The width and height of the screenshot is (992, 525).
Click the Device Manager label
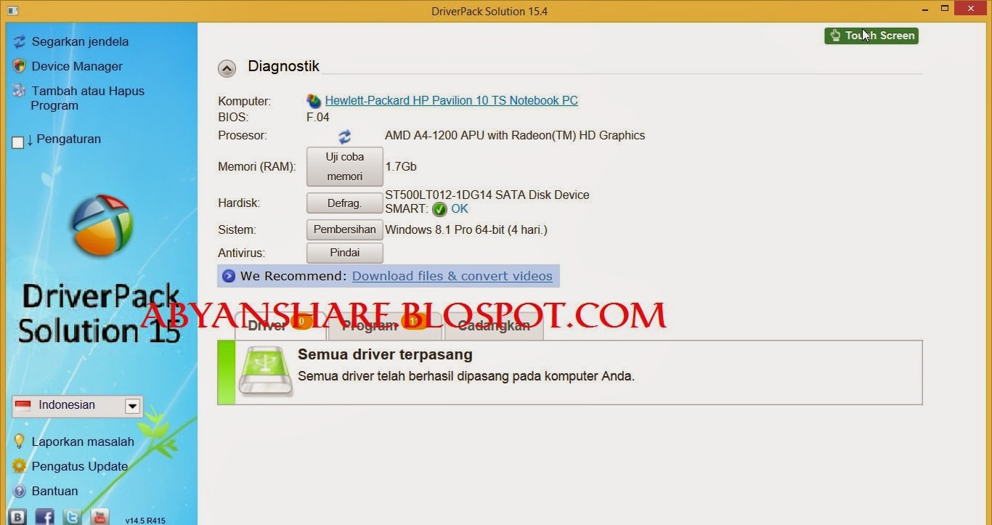click(77, 66)
